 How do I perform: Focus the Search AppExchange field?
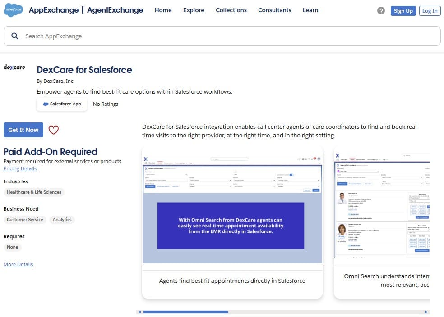(222, 36)
